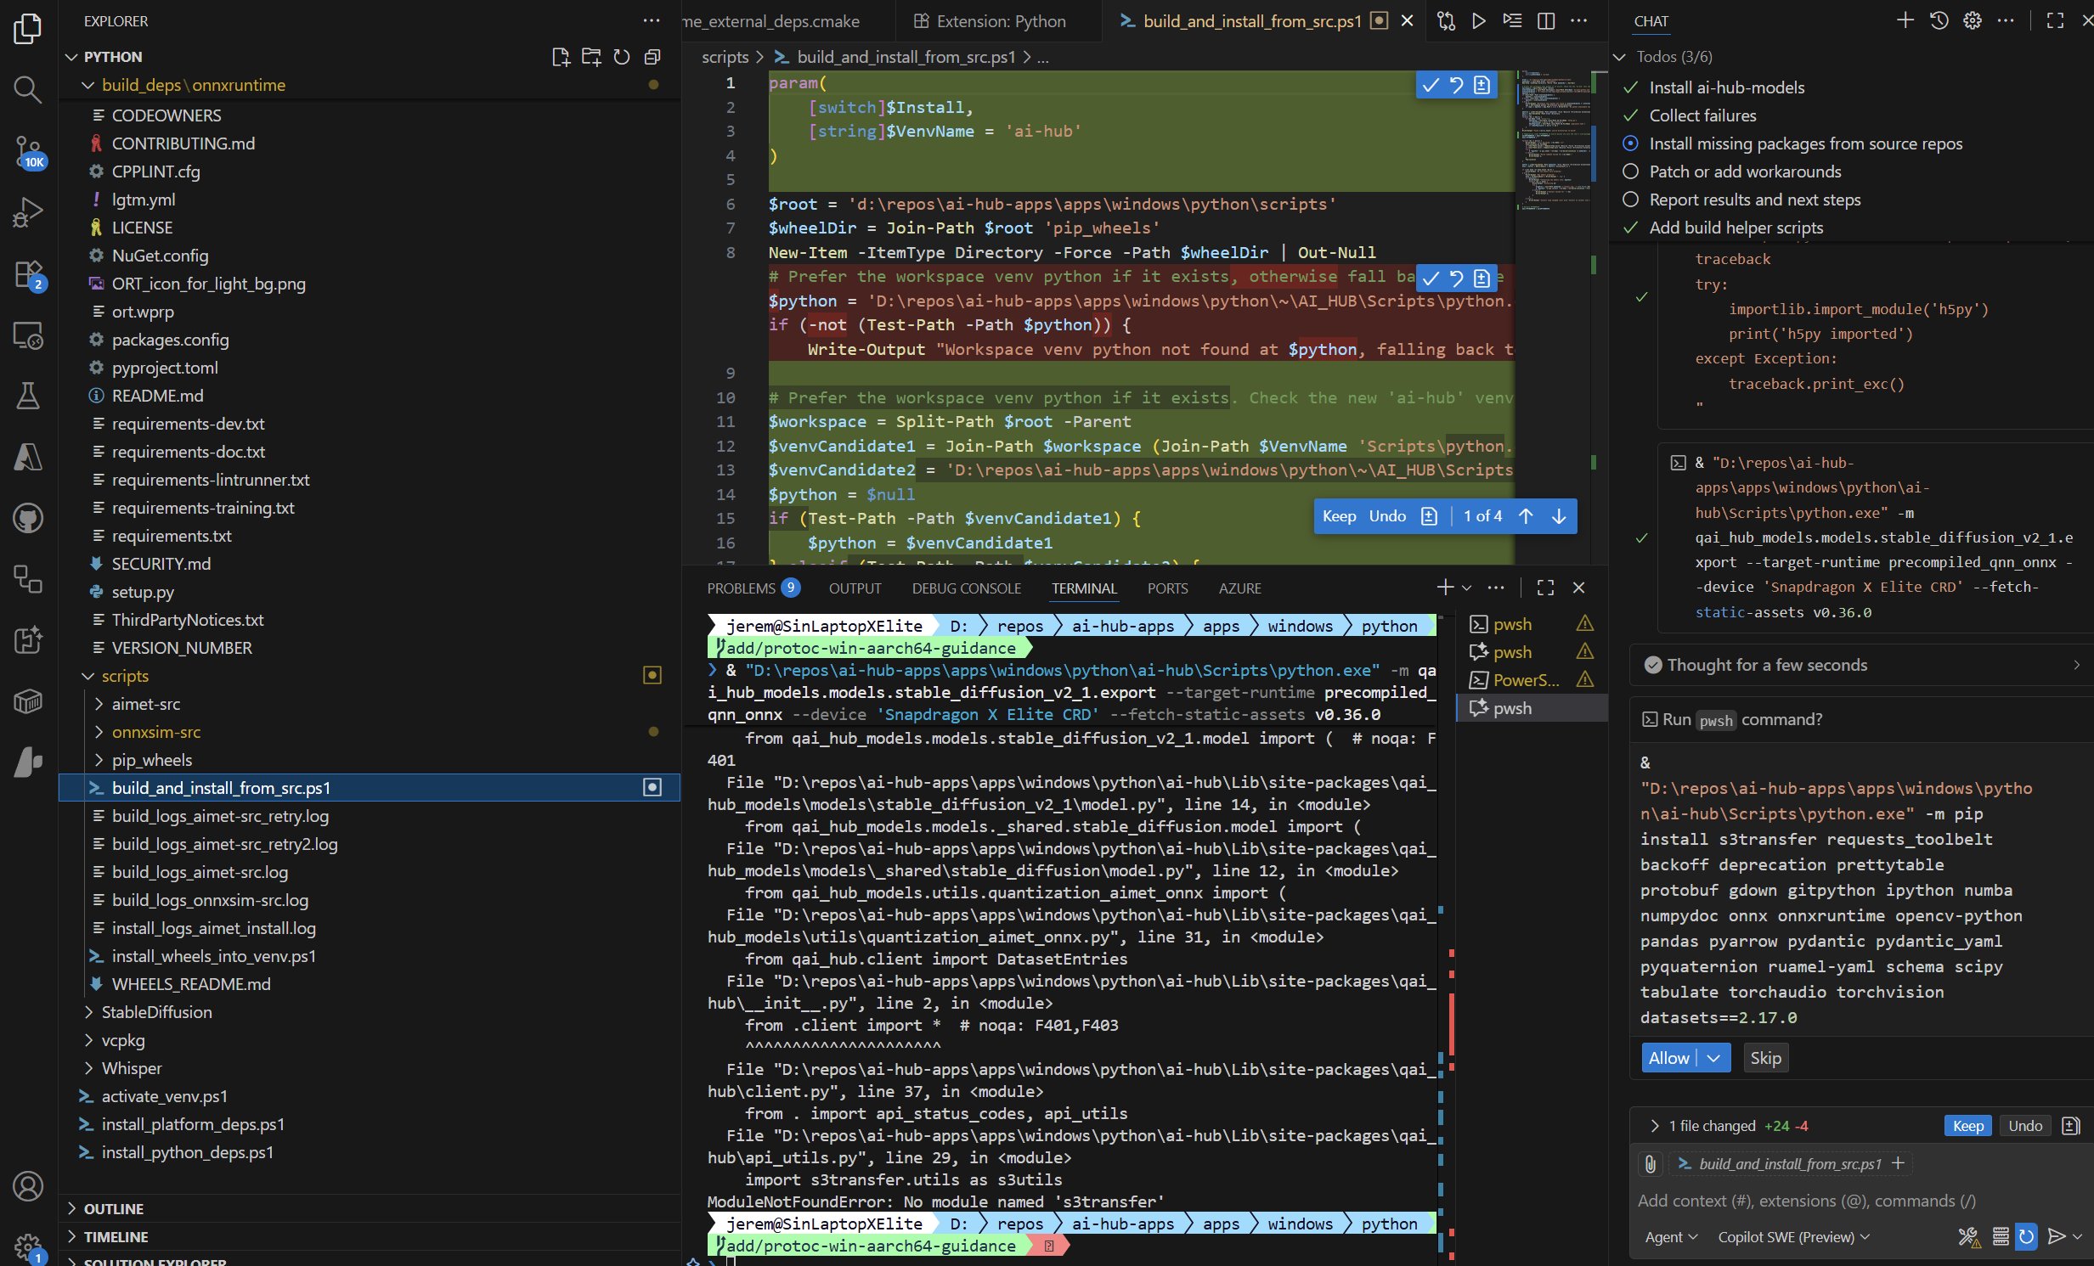Screen dimensions: 2094x1266
Task: Switch to the PROBLEMS panel tab
Action: pyautogui.click(x=741, y=588)
